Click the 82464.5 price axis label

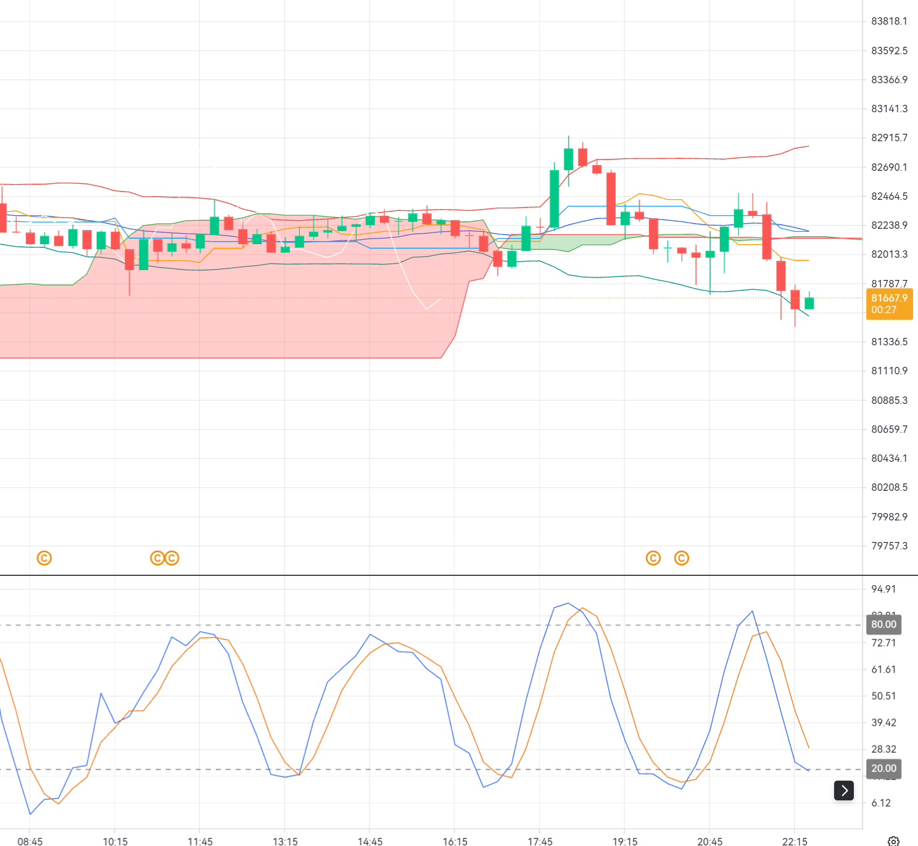(889, 196)
